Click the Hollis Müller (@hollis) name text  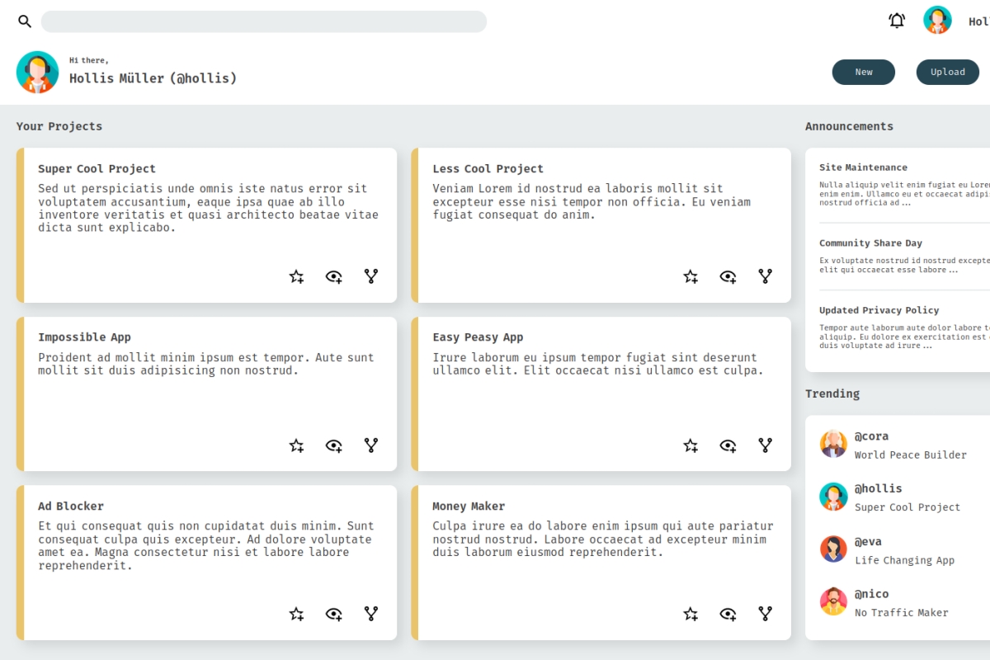pyautogui.click(x=153, y=78)
